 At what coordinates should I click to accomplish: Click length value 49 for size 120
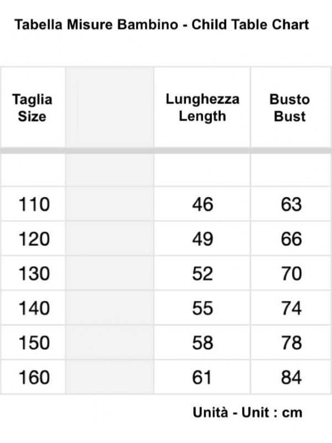[x=203, y=239]
